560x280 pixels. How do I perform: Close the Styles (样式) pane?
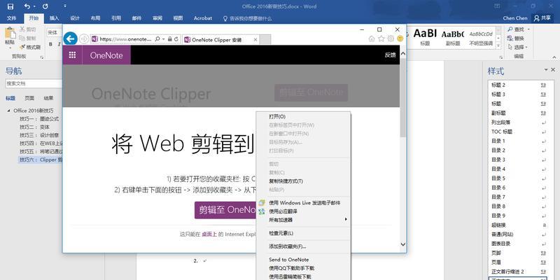(x=553, y=70)
